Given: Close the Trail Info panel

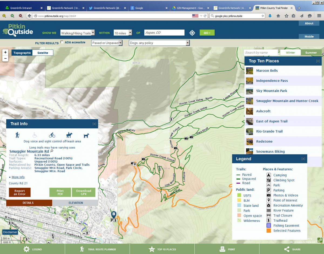Looking at the screenshot, I should 94,124.
